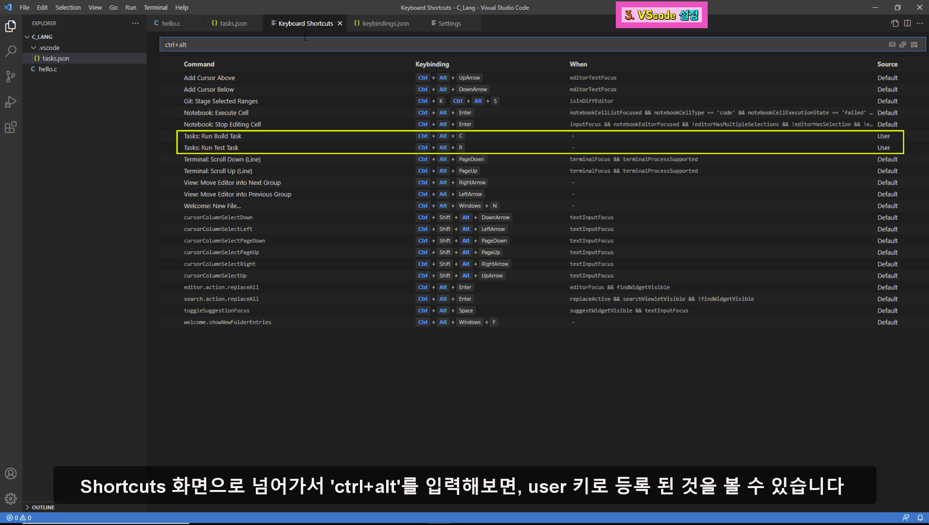Click the When column header
The height and width of the screenshot is (525, 929).
pos(578,64)
